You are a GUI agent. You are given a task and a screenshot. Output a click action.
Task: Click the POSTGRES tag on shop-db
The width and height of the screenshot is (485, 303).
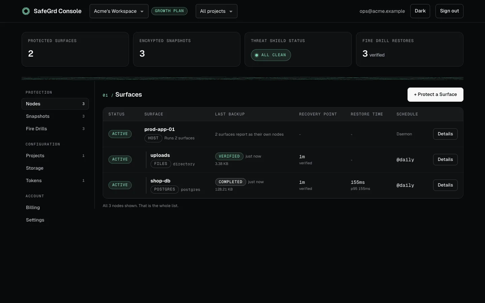[165, 190]
